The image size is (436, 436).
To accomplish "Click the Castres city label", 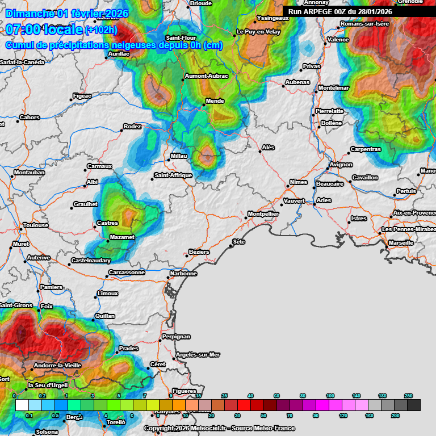I will 107,223.
